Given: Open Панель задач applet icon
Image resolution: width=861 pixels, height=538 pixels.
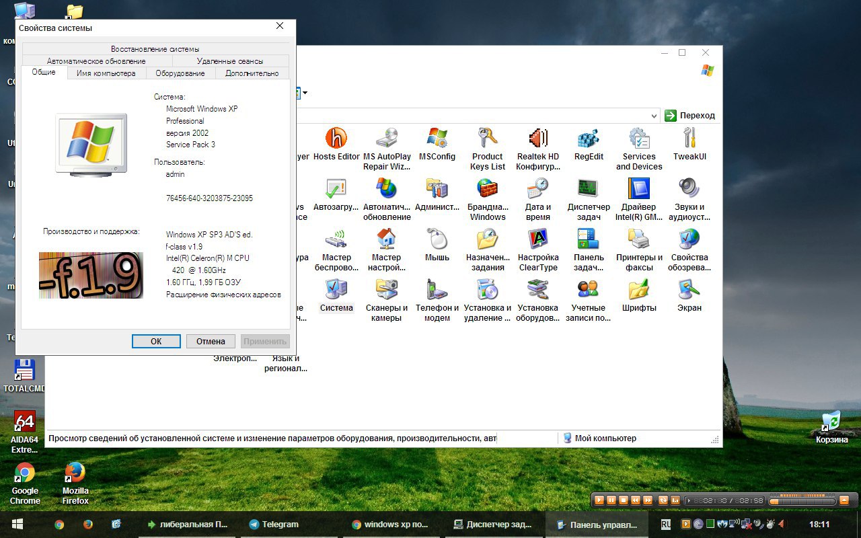Looking at the screenshot, I should click(589, 249).
